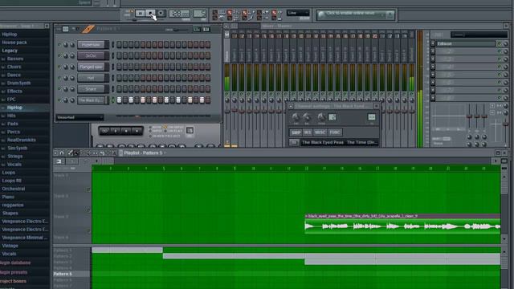Toggle the Edison effect slot on/off

click(500, 43)
